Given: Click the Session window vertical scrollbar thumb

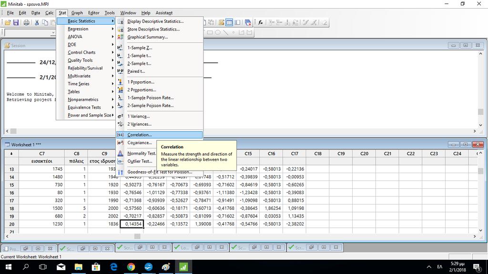Looking at the screenshot, I should (480, 112).
